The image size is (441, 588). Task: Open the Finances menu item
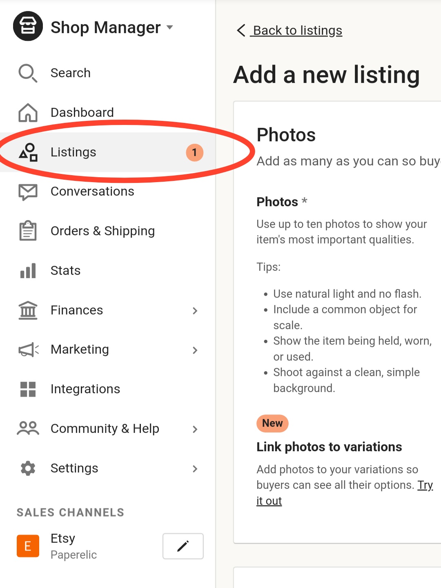coord(77,310)
